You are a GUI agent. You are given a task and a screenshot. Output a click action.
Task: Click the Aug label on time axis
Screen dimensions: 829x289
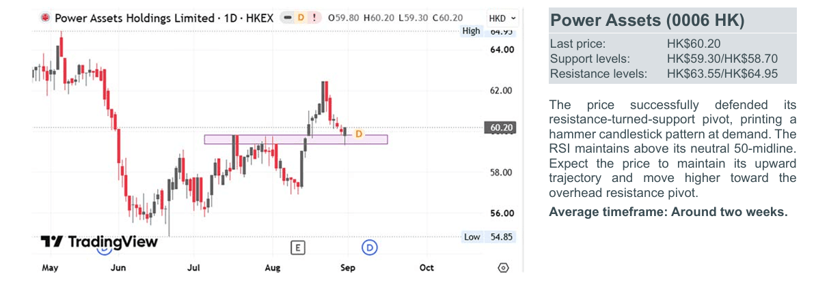pyautogui.click(x=272, y=268)
